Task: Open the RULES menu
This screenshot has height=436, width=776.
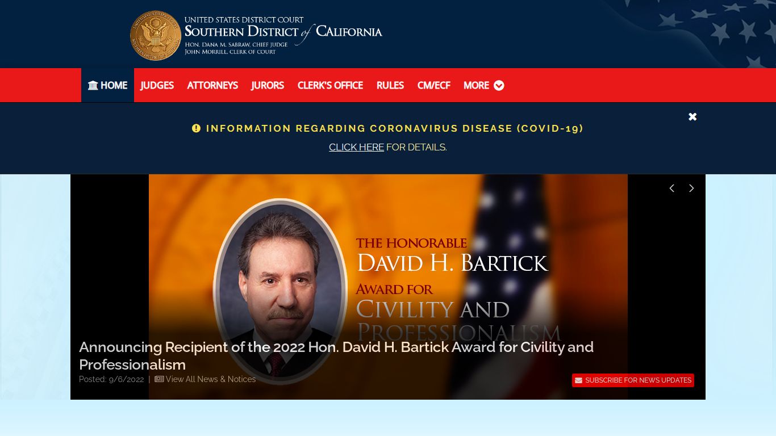Action: pyautogui.click(x=390, y=85)
